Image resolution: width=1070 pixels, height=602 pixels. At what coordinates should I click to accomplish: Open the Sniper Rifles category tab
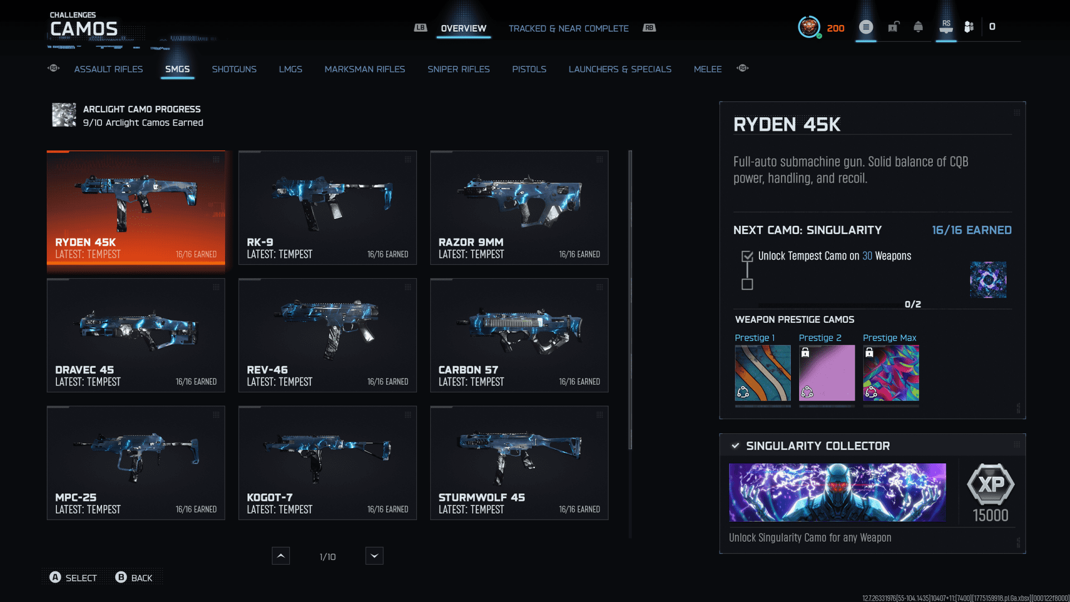tap(458, 69)
